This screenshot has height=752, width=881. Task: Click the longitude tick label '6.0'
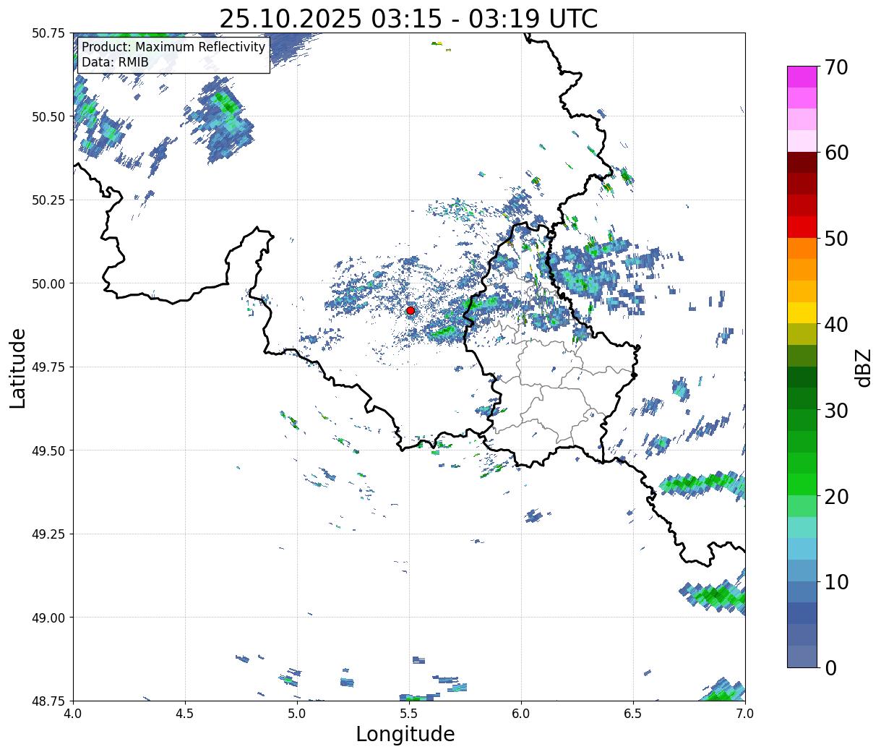coord(521,714)
